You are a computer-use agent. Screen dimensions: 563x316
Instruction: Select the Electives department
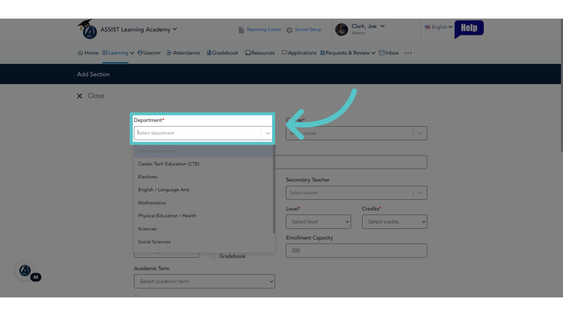[x=204, y=177]
